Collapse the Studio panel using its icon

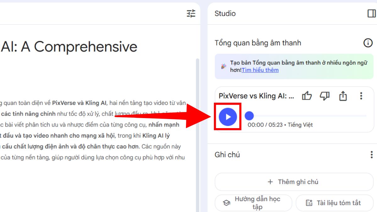click(371, 14)
